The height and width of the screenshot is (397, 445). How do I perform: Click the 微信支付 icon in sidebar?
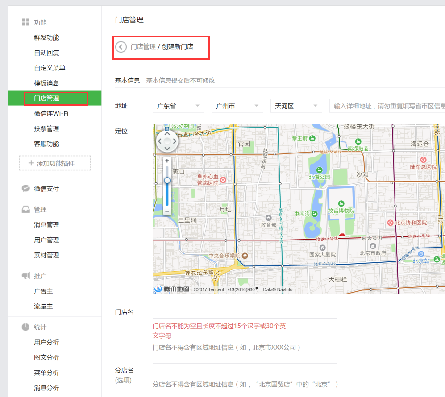click(x=26, y=189)
